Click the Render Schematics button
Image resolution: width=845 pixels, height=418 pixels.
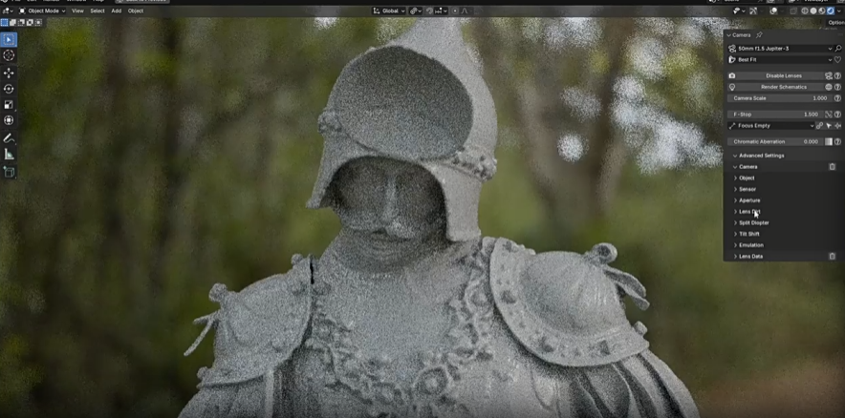(x=783, y=87)
